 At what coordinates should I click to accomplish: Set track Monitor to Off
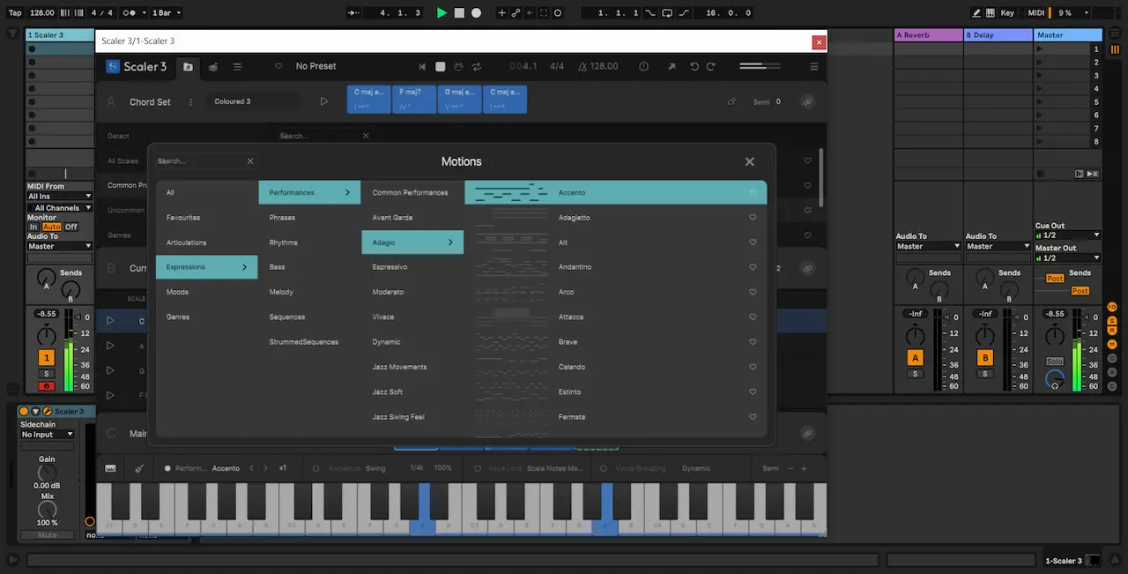pyautogui.click(x=71, y=227)
